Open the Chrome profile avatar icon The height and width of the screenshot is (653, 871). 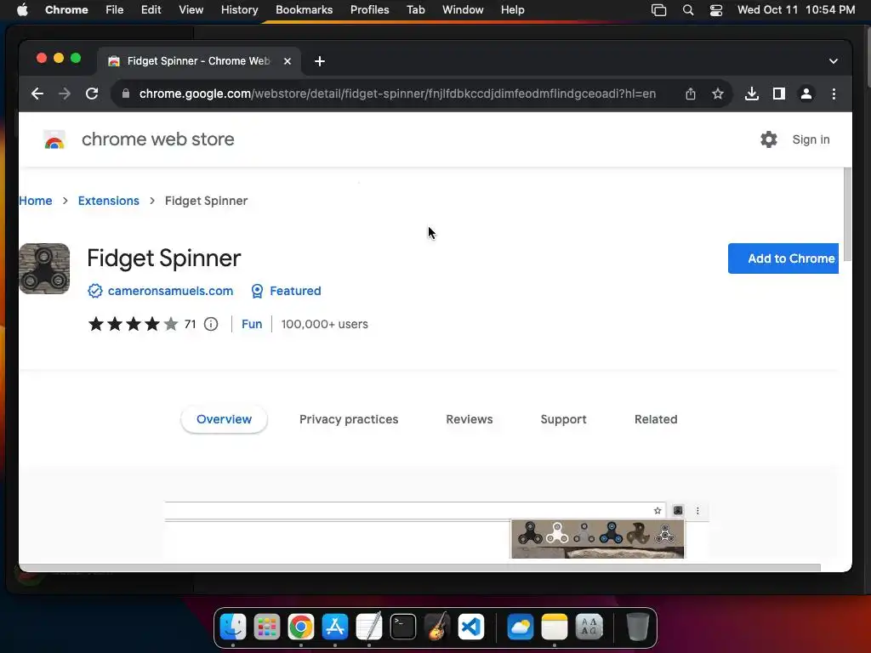(806, 94)
